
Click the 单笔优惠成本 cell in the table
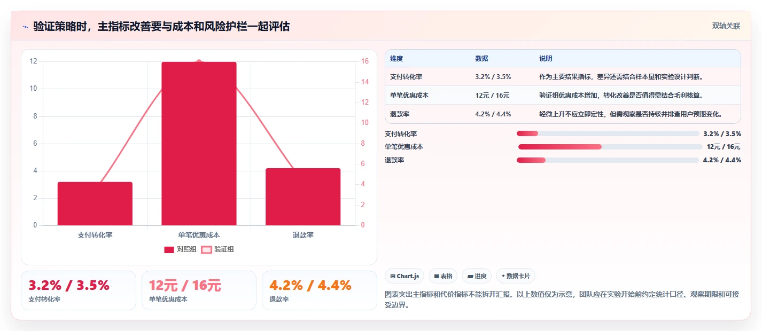coord(409,96)
